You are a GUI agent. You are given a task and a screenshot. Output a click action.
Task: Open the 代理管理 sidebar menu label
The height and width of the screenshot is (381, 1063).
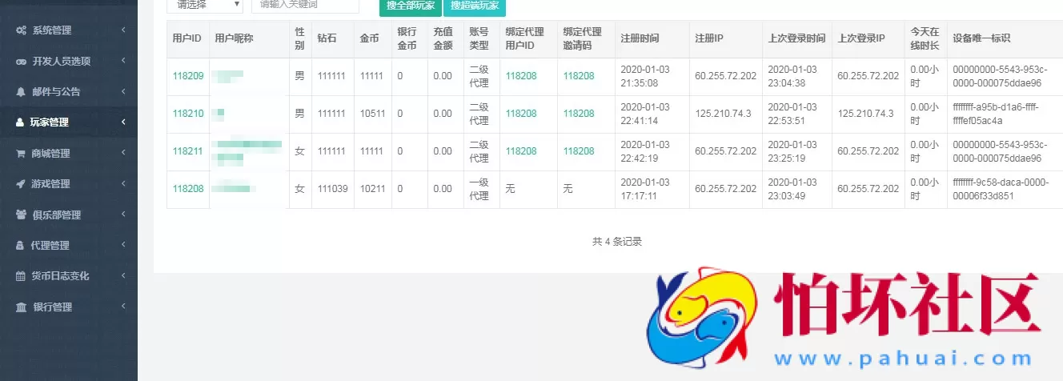pos(50,246)
